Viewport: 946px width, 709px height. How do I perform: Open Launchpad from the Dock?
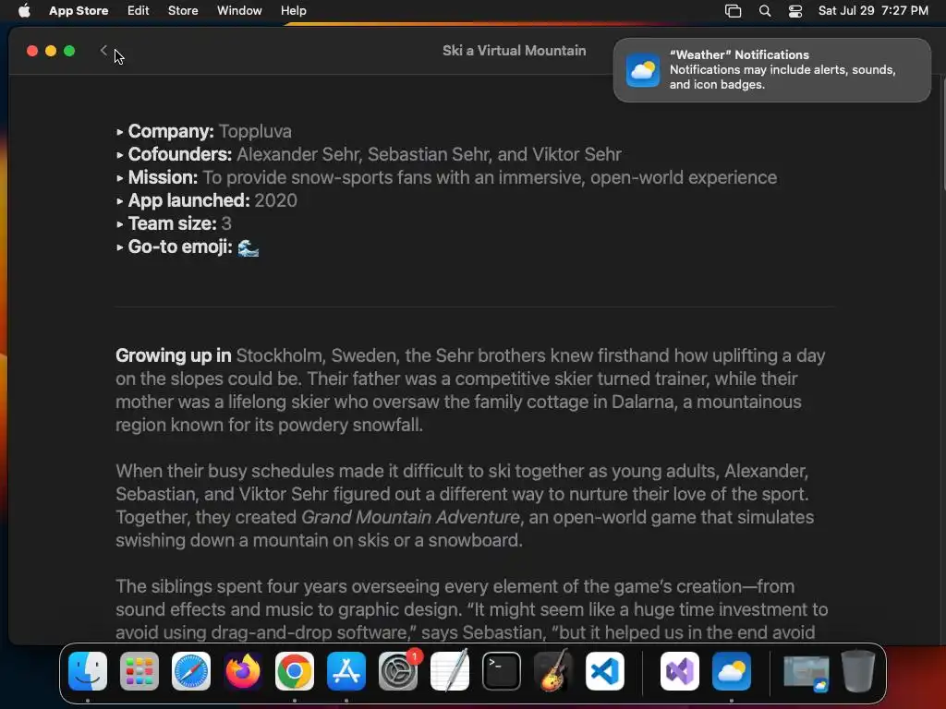139,671
